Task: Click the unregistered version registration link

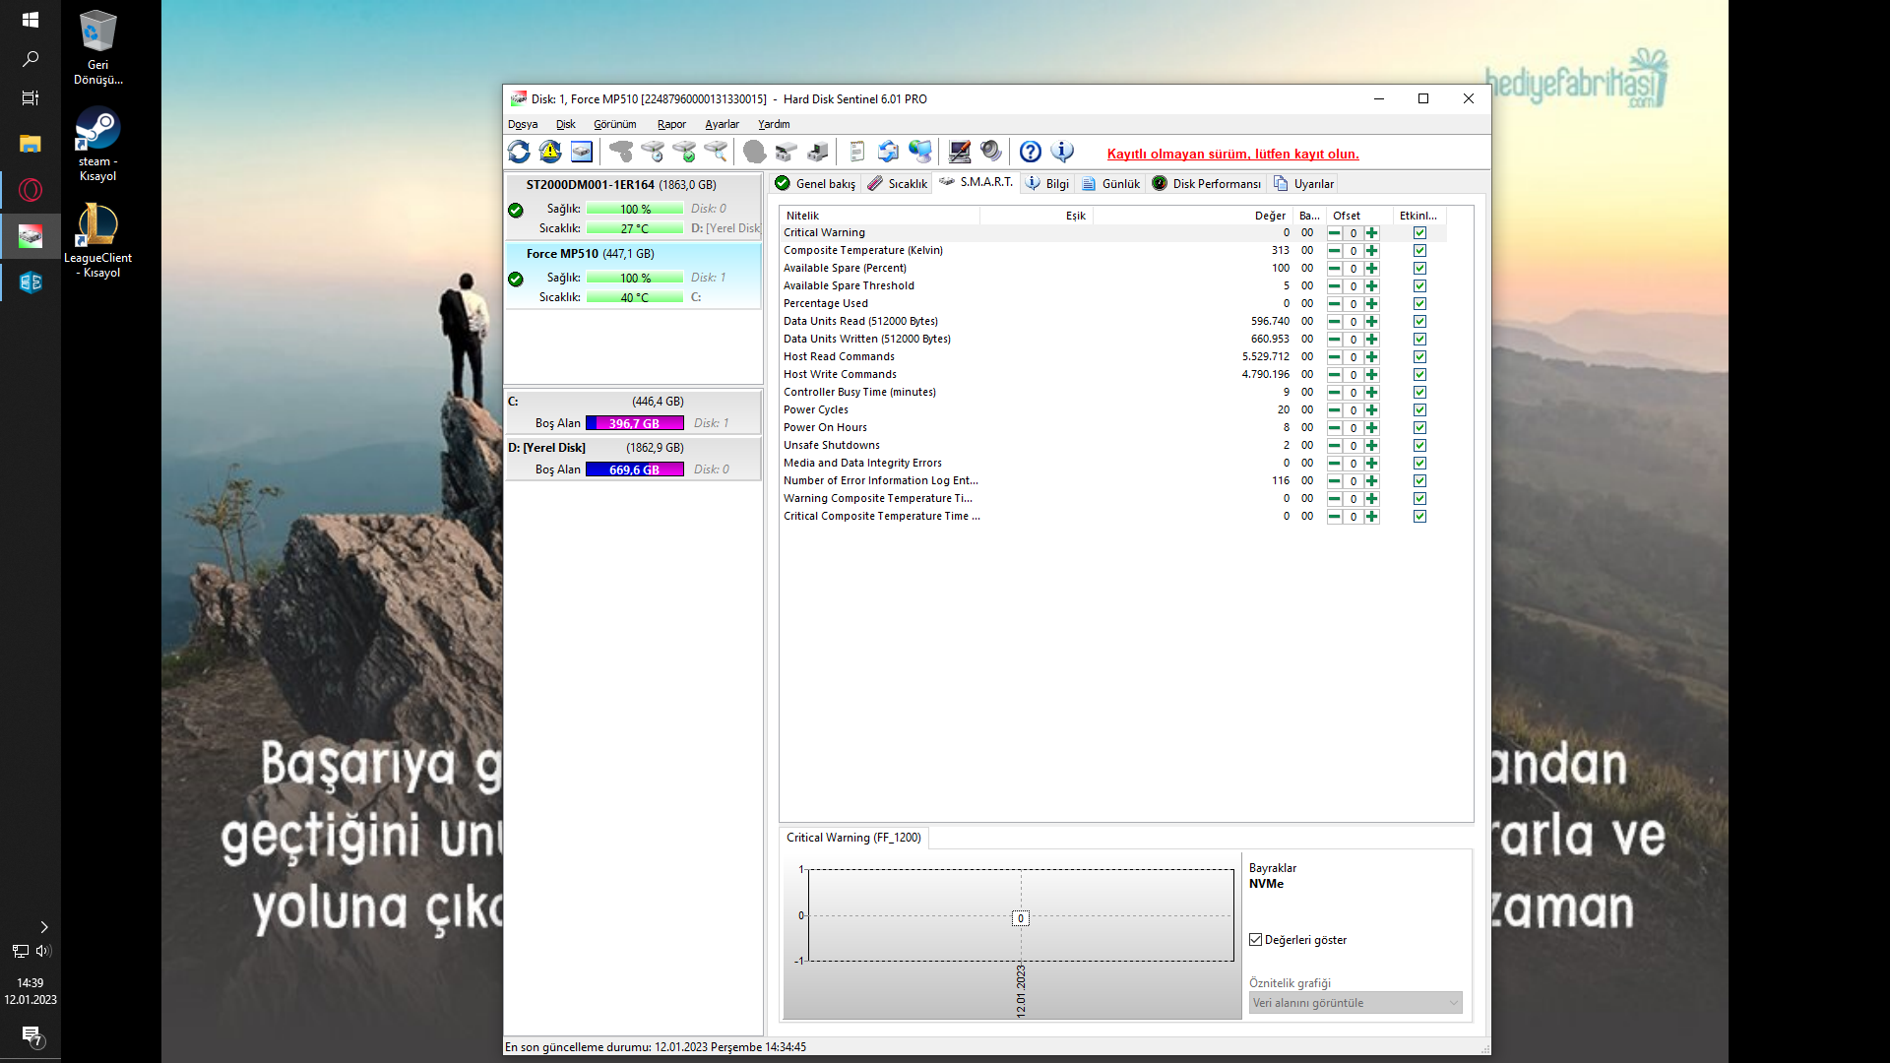Action: click(x=1232, y=155)
